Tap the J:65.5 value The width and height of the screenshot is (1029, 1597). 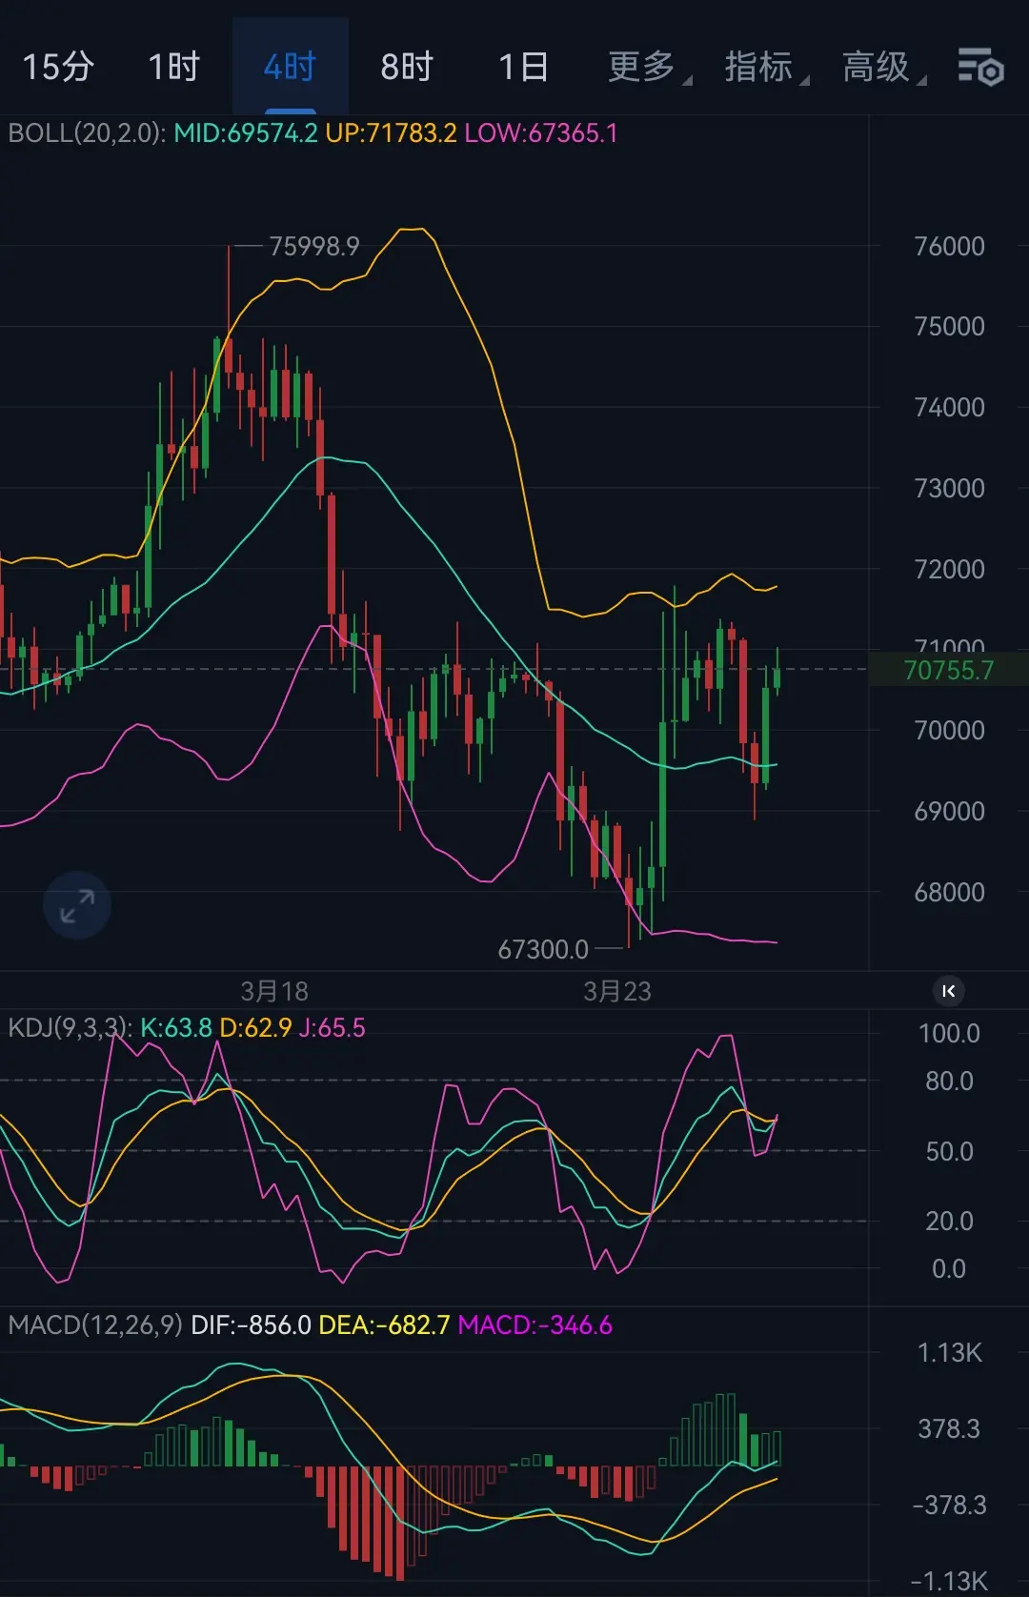point(332,1027)
